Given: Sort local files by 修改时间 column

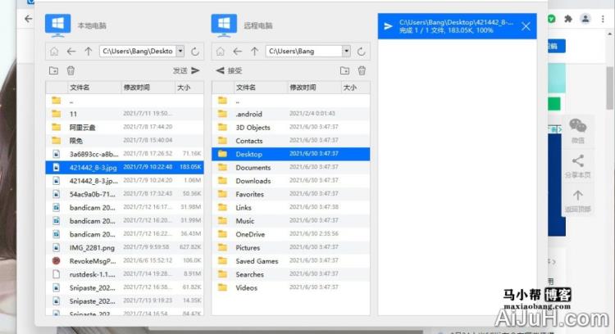Looking at the screenshot, I should (x=137, y=88).
